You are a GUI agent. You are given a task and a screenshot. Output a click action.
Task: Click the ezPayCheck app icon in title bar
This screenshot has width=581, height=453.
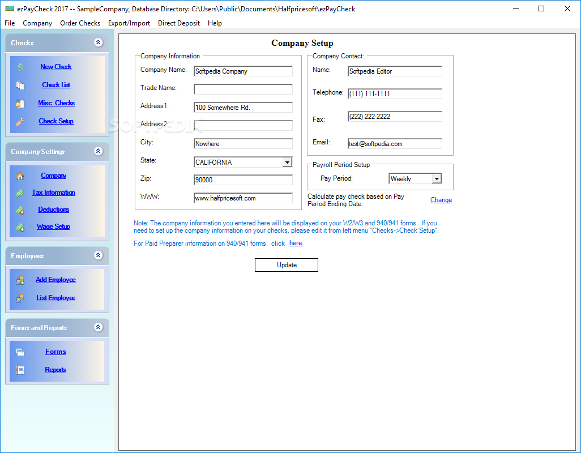point(10,8)
